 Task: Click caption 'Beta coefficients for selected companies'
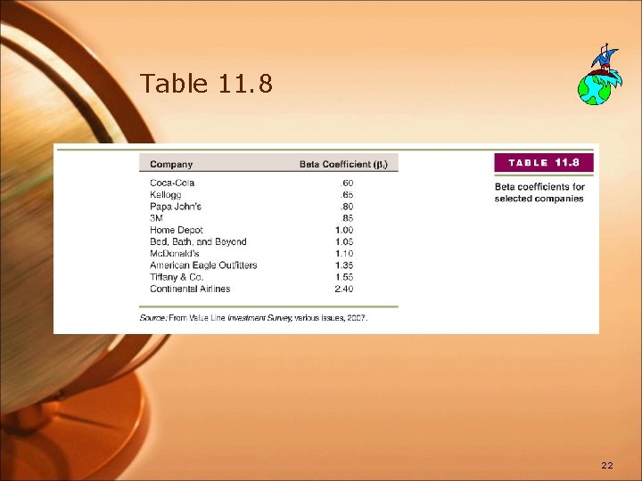pyautogui.click(x=539, y=192)
